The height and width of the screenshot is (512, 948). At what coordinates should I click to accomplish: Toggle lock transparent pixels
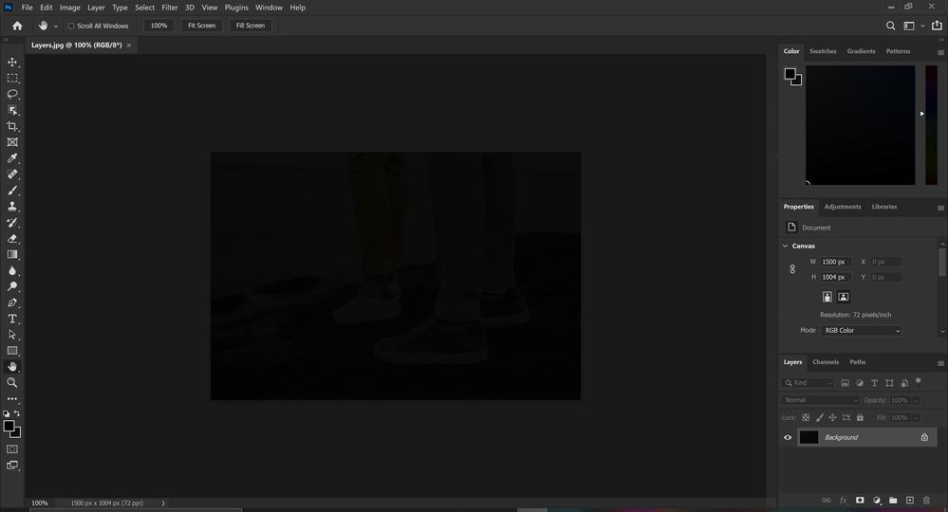pos(806,418)
